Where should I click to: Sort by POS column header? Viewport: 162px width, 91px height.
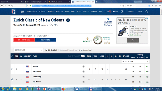click(16, 56)
